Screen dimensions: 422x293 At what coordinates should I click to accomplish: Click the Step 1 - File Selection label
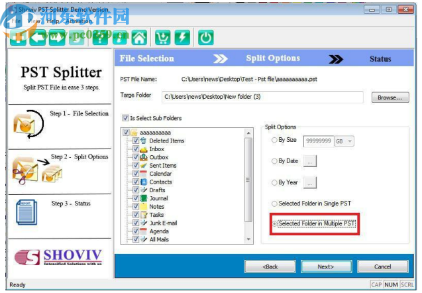click(x=79, y=113)
